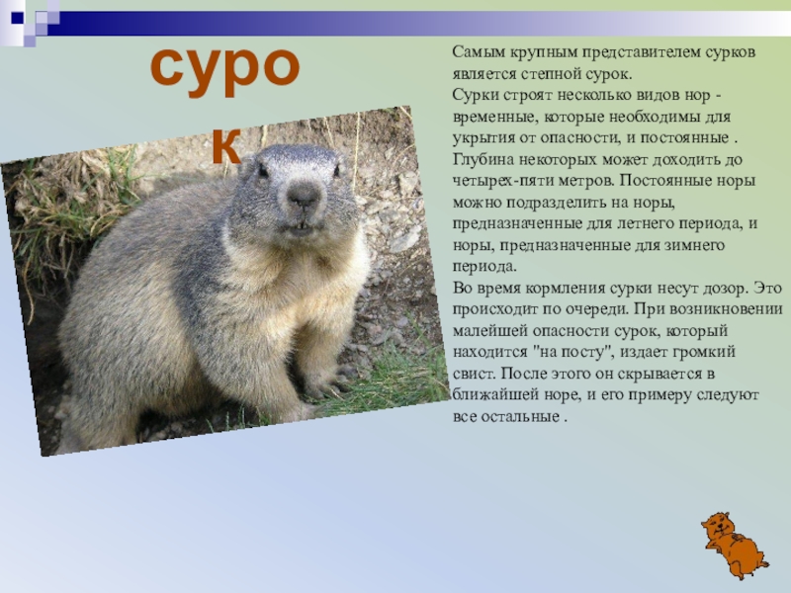Screen dimensions: 791x593
Task: Click the line "предназначенные для летнего периода, и"
Action: tap(605, 223)
